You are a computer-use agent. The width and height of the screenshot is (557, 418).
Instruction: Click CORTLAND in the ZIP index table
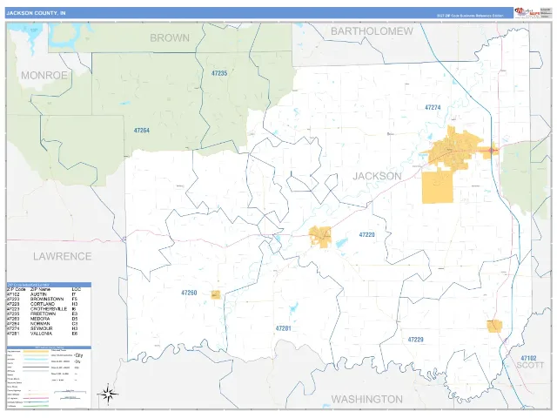coord(43,304)
